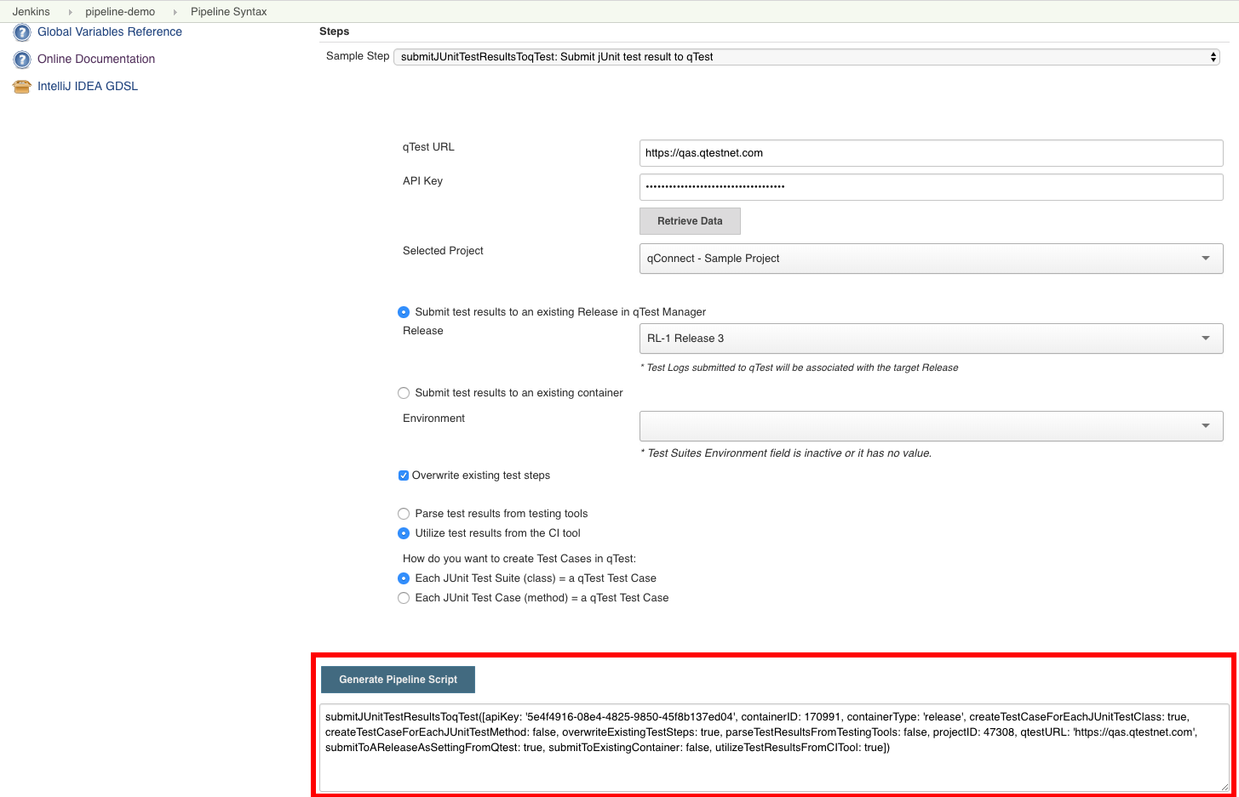
Task: Navigate to pipeline-demo breadcrumb item
Action: click(x=120, y=12)
